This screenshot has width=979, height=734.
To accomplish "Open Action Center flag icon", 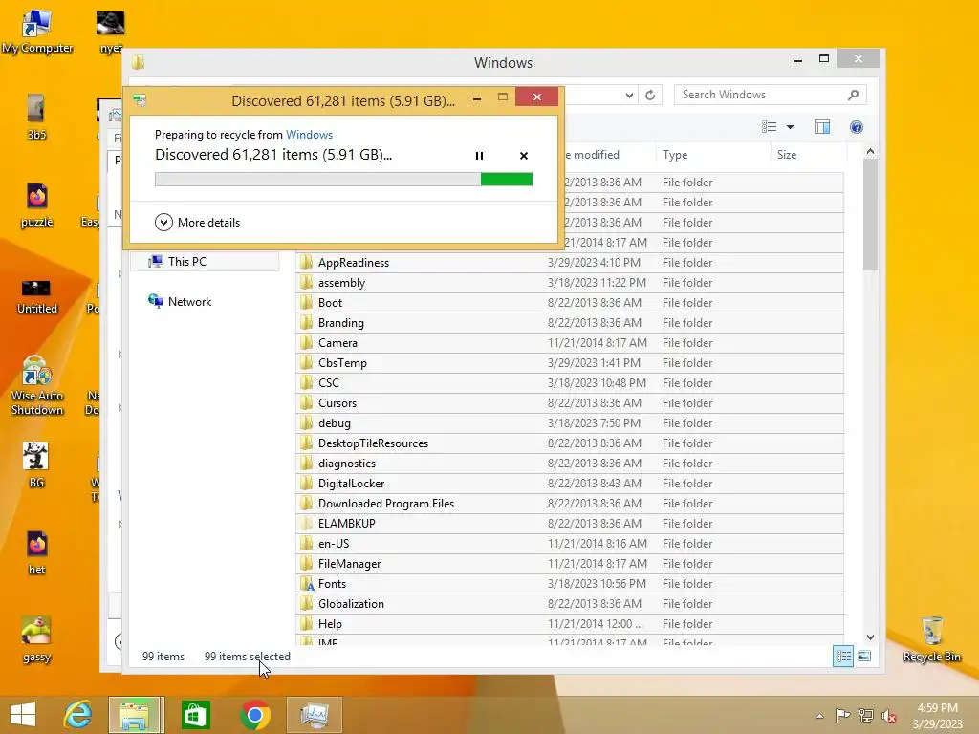I will tap(842, 715).
